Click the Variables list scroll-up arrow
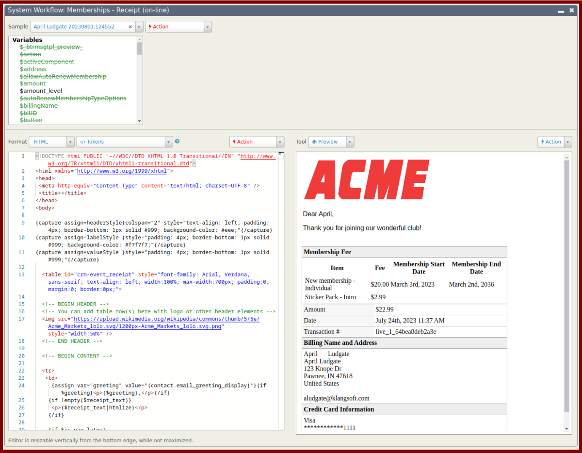Screen dimensions: 582x453 (x=140, y=39)
